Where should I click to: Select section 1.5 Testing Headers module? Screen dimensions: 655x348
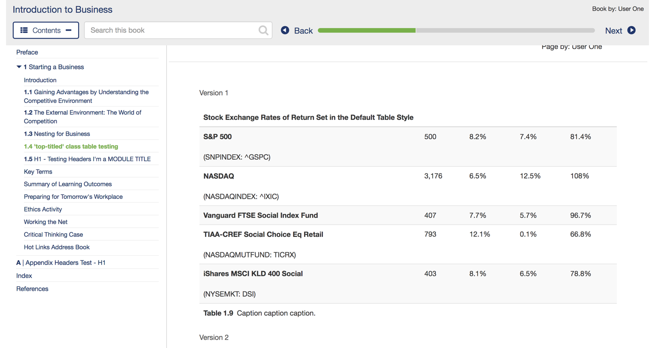(87, 159)
